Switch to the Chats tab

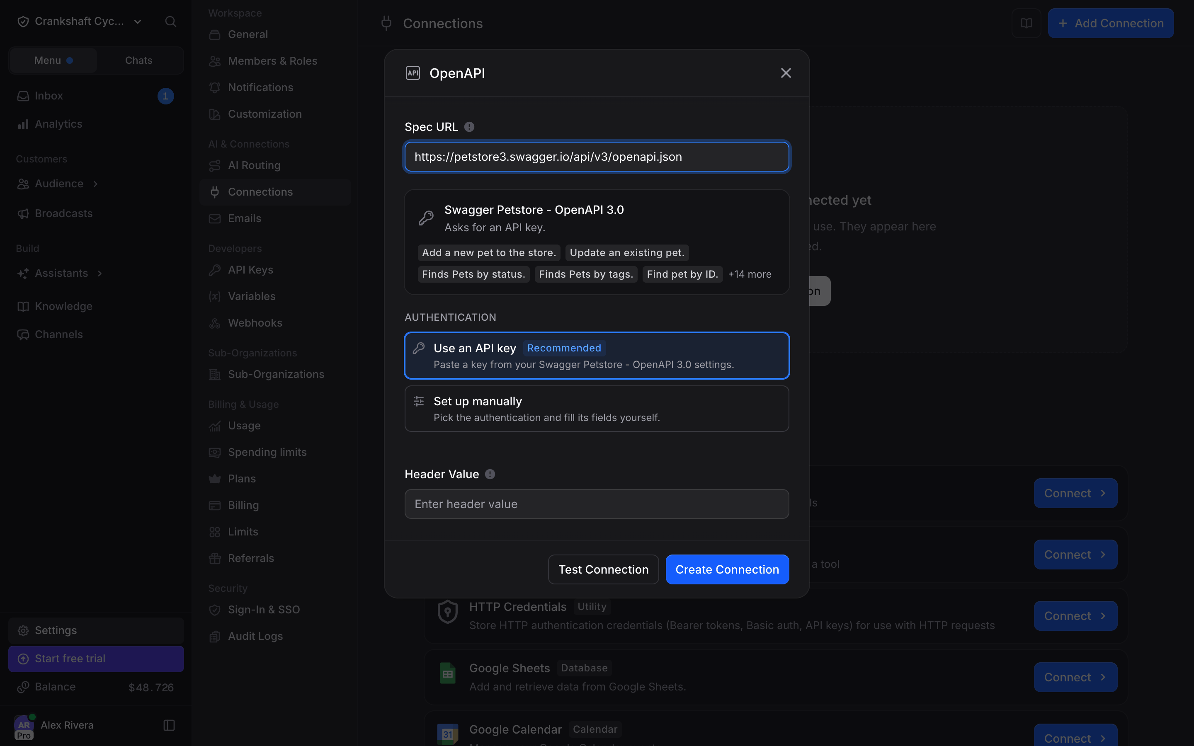click(x=138, y=61)
